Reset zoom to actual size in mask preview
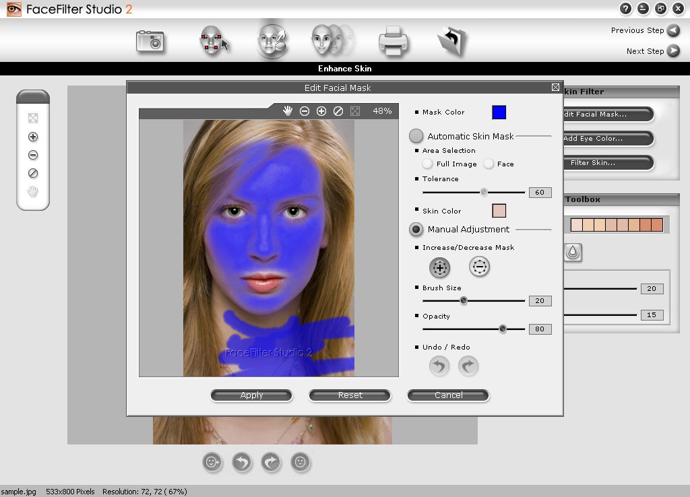This screenshot has width=690, height=497. pyautogui.click(x=338, y=111)
